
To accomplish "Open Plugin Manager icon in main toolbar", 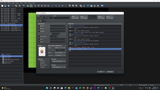I will [84, 6].
